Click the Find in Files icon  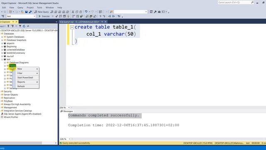coord(111,12)
